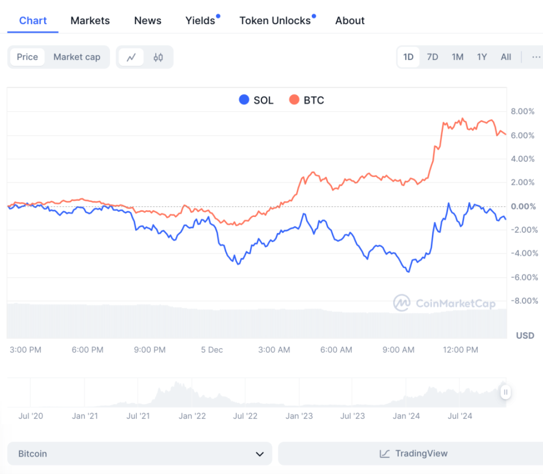Image resolution: width=543 pixels, height=474 pixels.
Task: Click the CoinMarketCap watermark logo
Action: coord(402,303)
